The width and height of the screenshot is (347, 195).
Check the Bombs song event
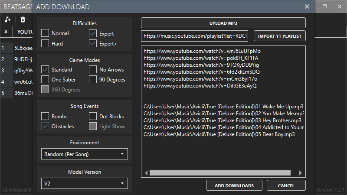[x=45, y=116]
